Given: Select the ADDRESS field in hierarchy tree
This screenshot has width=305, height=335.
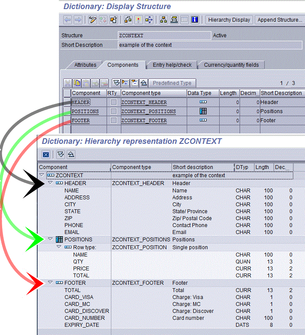Looking at the screenshot, I should pos(77,198).
